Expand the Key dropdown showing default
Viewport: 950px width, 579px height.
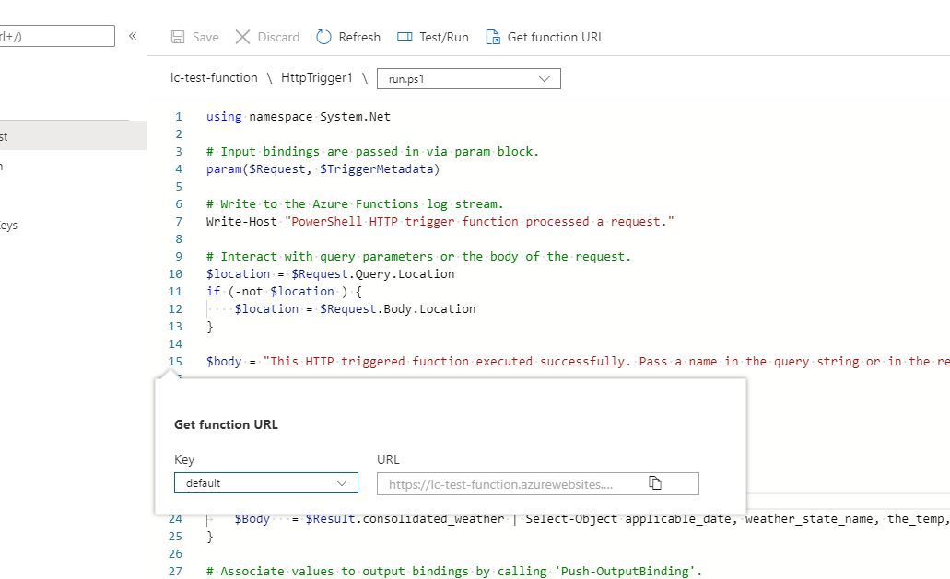point(265,483)
